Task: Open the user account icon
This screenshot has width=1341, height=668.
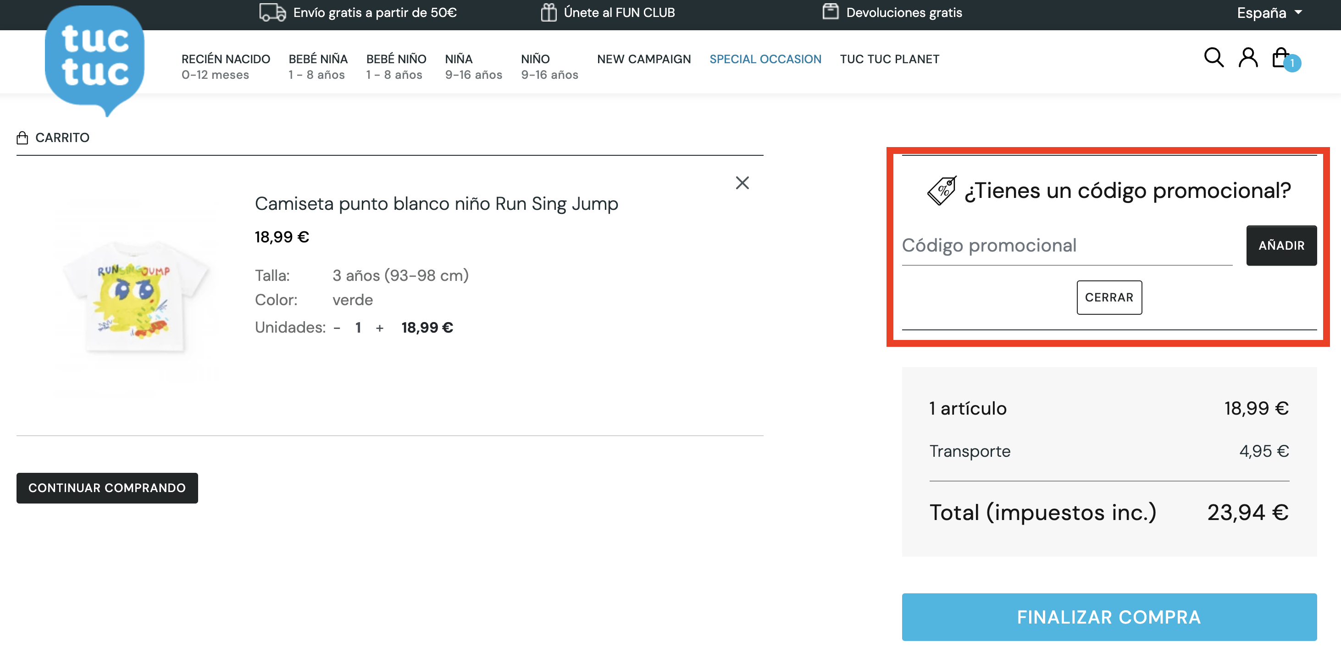Action: [1248, 57]
